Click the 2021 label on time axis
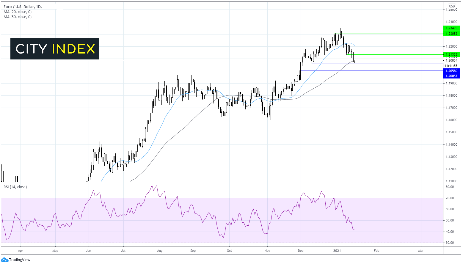 pyautogui.click(x=337, y=251)
